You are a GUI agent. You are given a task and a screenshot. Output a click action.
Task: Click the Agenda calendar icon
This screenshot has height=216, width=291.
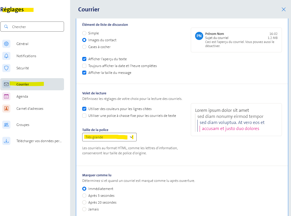click(6, 96)
